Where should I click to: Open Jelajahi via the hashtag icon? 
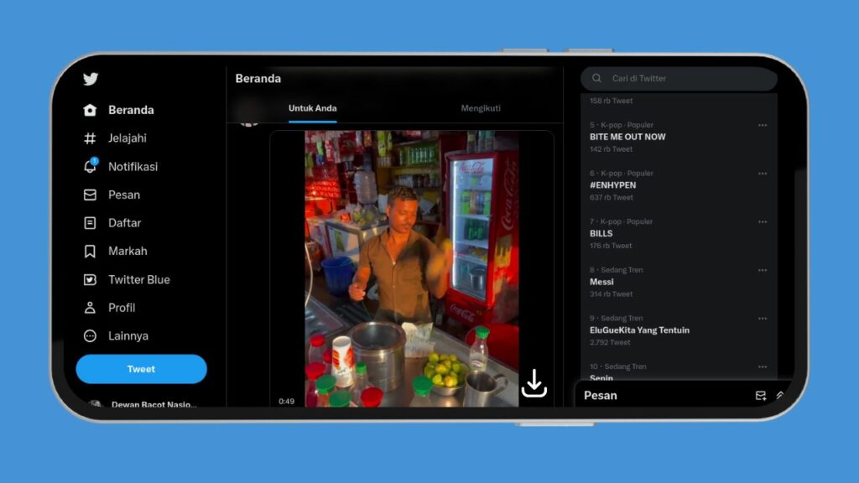click(x=91, y=138)
